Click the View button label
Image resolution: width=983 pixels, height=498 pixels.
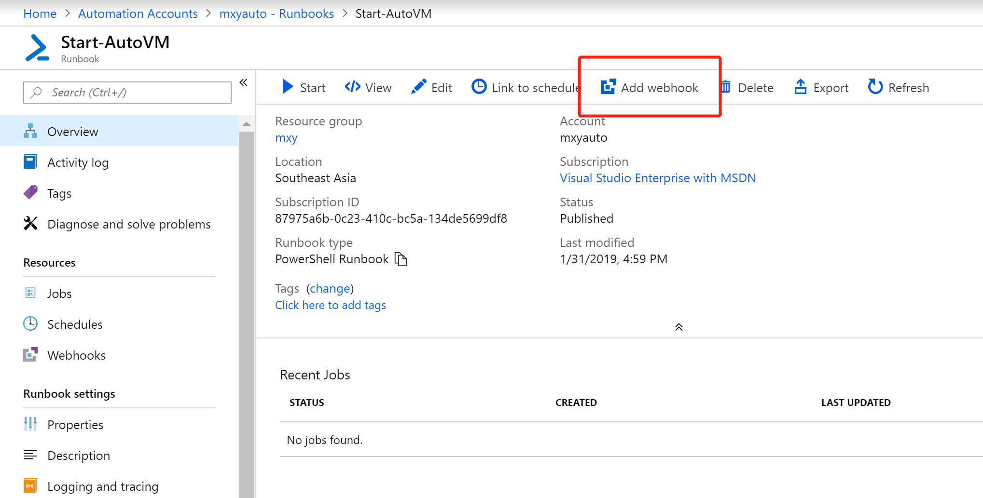[378, 88]
